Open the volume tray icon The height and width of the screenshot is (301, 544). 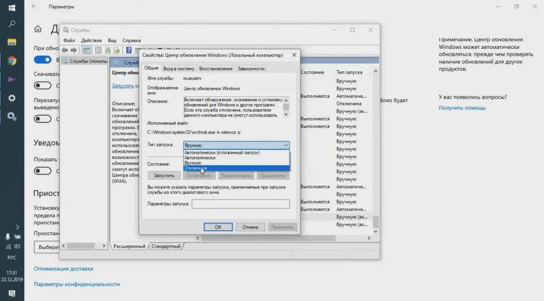pos(17,246)
